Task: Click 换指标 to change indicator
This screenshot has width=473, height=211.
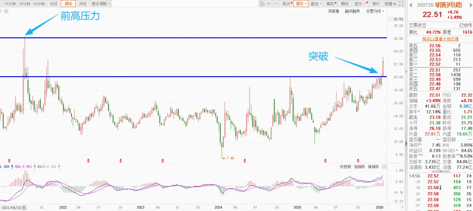Action: tap(374, 167)
